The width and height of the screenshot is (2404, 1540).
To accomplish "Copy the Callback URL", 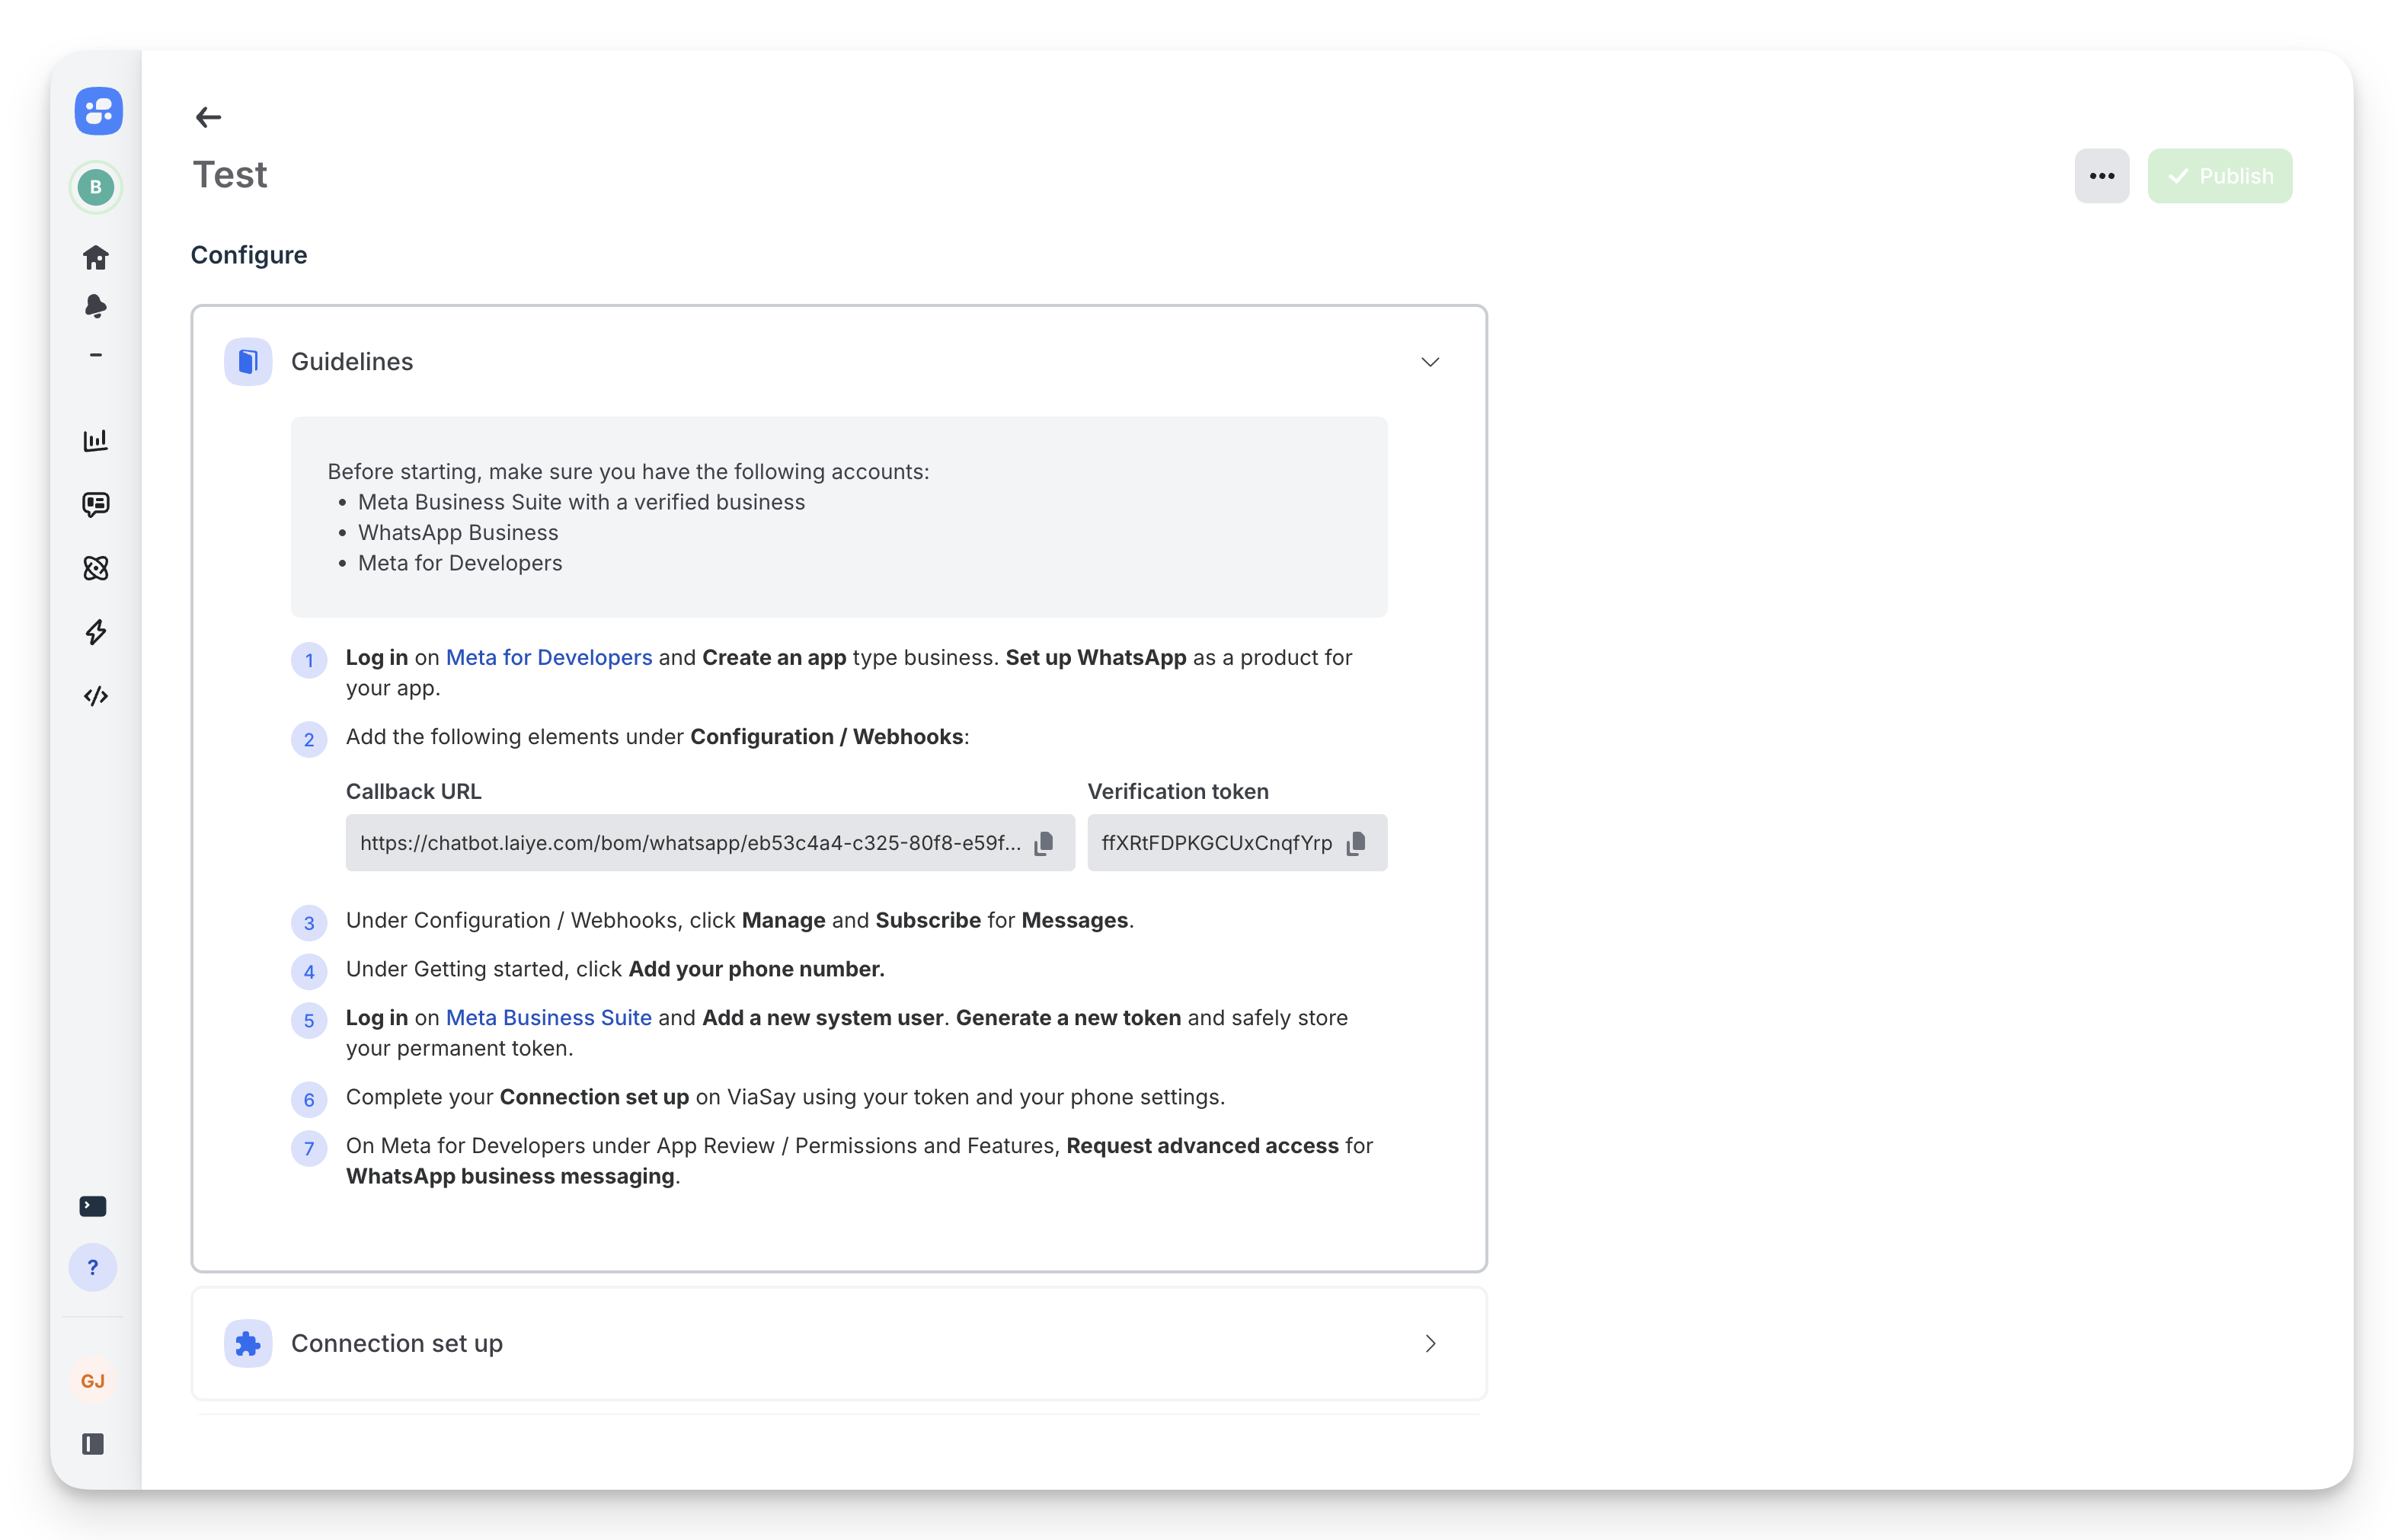I will (1044, 843).
